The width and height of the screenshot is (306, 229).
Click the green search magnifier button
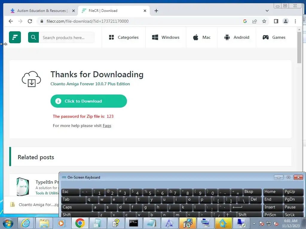(33, 37)
